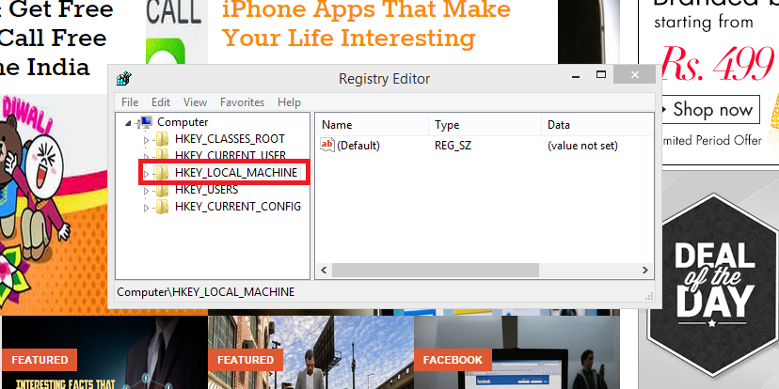Screen dimensions: 779x389
Task: Open the Edit menu in Registry Editor
Action: (161, 102)
